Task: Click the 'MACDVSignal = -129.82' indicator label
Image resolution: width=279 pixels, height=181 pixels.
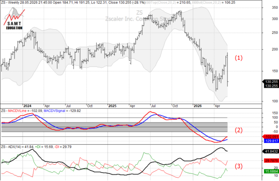Action: pos(62,110)
